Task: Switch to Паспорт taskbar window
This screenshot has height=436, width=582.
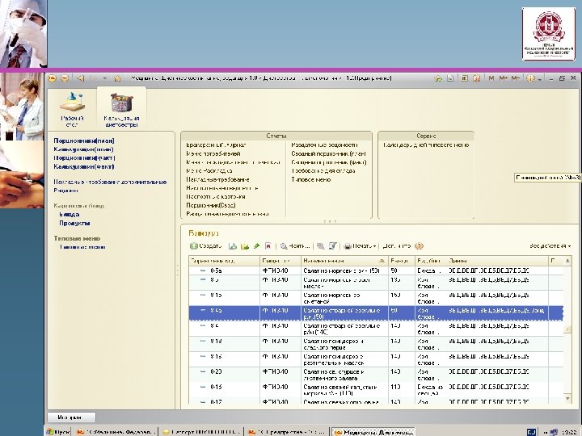Action: [201, 432]
